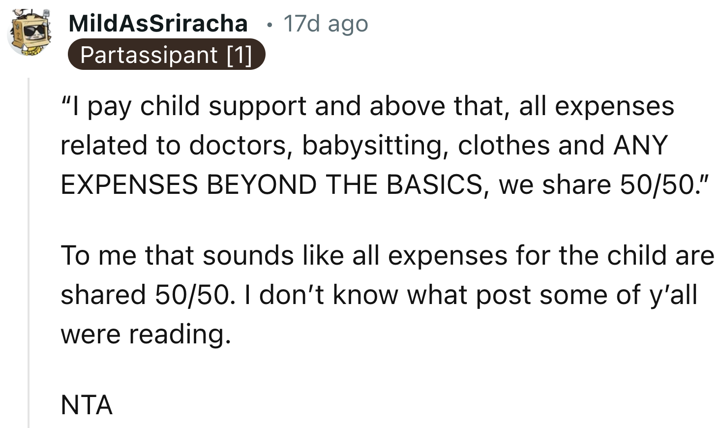Click the dot separator beside the username
Image resolution: width=719 pixels, height=428 pixels.
point(270,25)
